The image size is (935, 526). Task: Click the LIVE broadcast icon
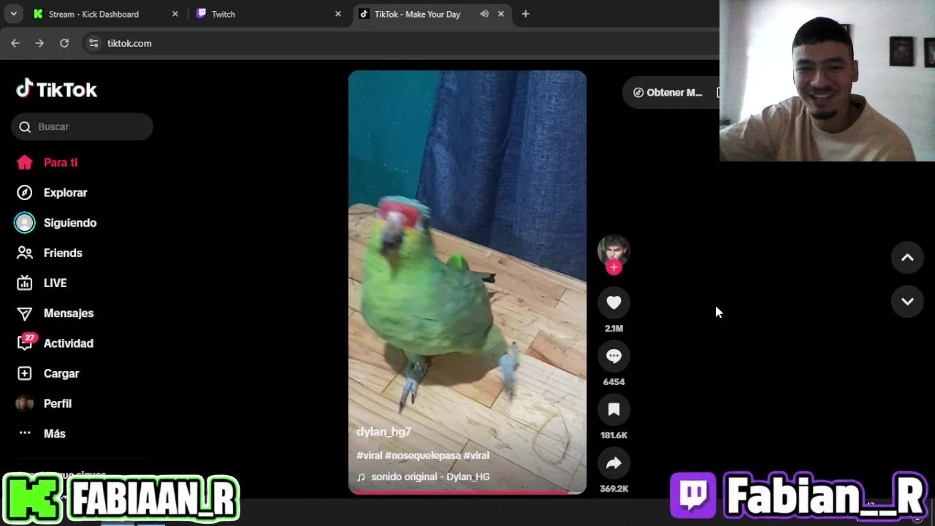click(x=25, y=283)
